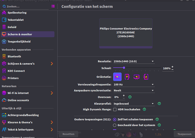Increase Overscan with the plus stepper
The width and height of the screenshot is (195, 138).
click(123, 96)
